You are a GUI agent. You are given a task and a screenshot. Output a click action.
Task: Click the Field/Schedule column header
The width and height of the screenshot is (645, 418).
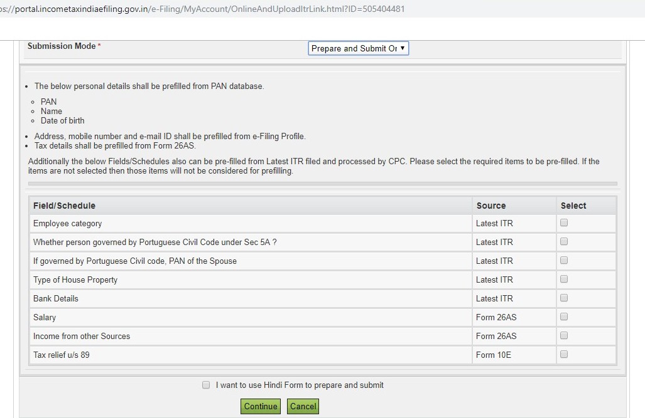tap(64, 206)
